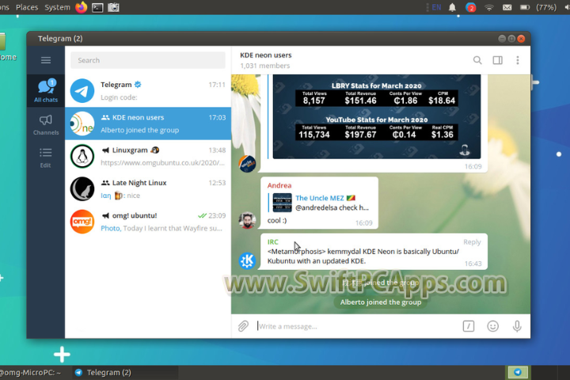This screenshot has height=380, width=570.
Task: Open the Linuxgram channel
Action: click(x=148, y=156)
